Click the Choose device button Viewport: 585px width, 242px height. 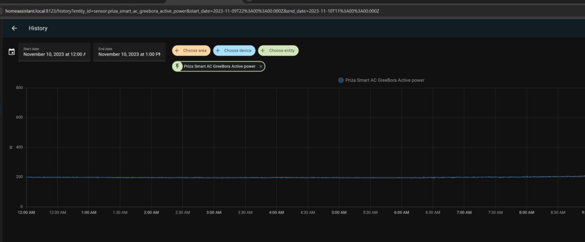click(x=234, y=50)
